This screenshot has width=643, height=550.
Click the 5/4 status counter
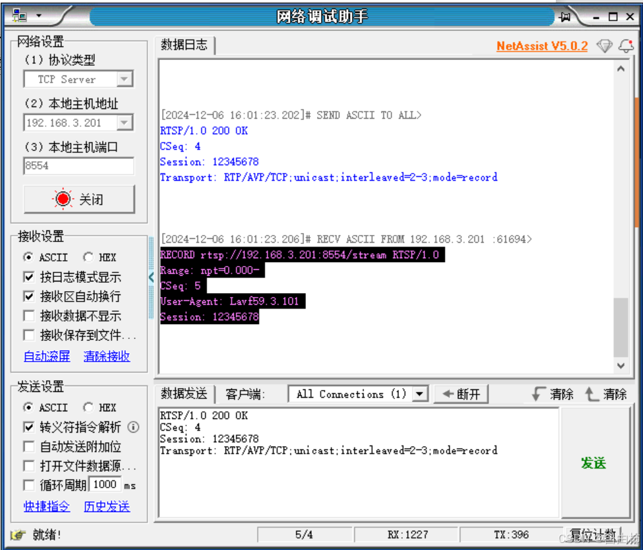coord(304,535)
